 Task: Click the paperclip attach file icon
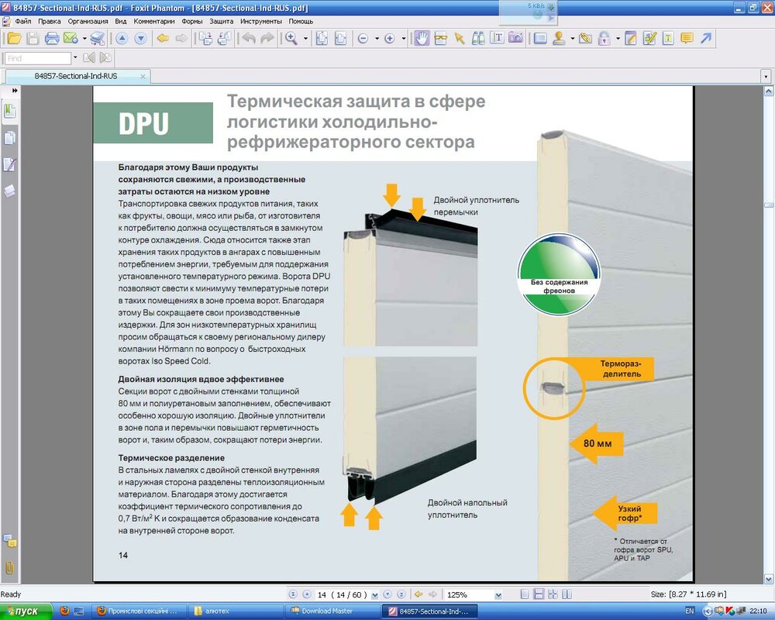coord(586,38)
